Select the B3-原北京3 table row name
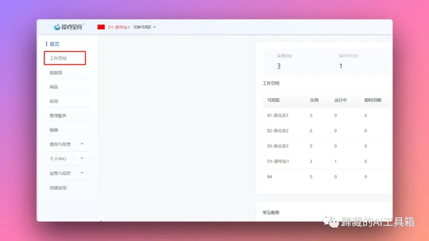The height and width of the screenshot is (241, 429). coord(278,146)
